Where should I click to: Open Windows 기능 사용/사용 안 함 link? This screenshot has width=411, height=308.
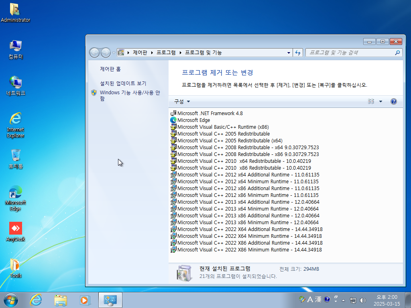tap(130, 95)
